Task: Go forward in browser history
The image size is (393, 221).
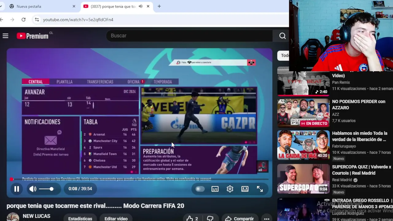Action: pyautogui.click(x=12, y=20)
